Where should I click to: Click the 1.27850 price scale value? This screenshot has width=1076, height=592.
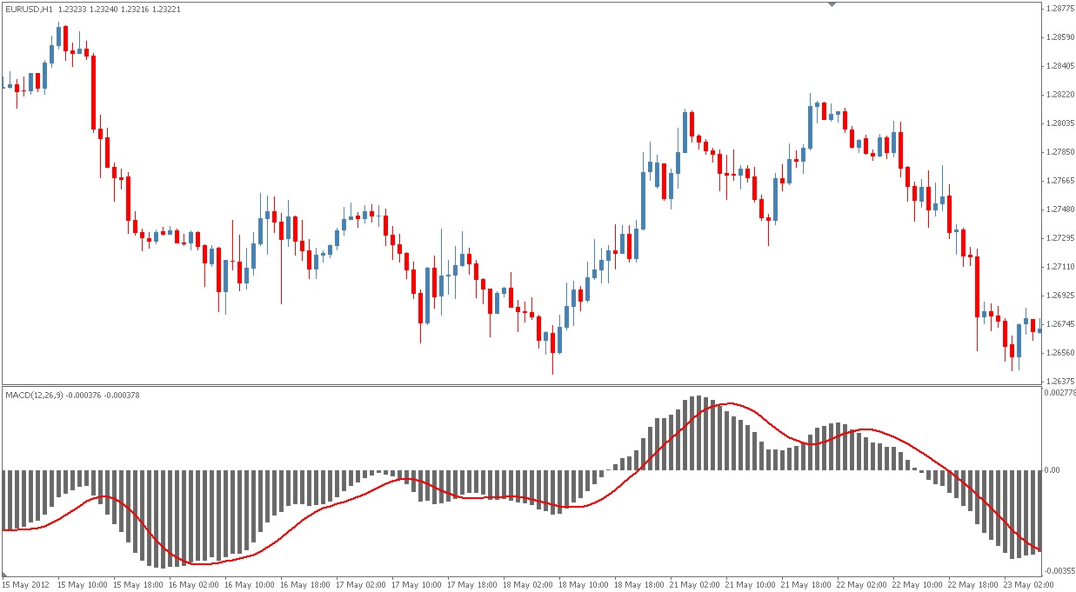(1059, 152)
